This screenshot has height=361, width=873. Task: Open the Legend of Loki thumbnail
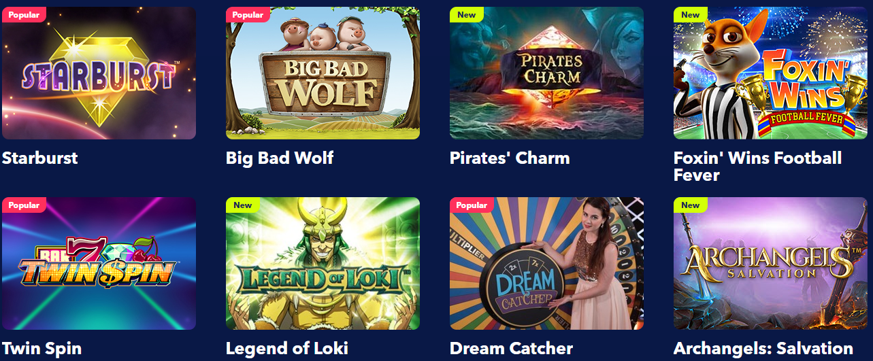323,263
